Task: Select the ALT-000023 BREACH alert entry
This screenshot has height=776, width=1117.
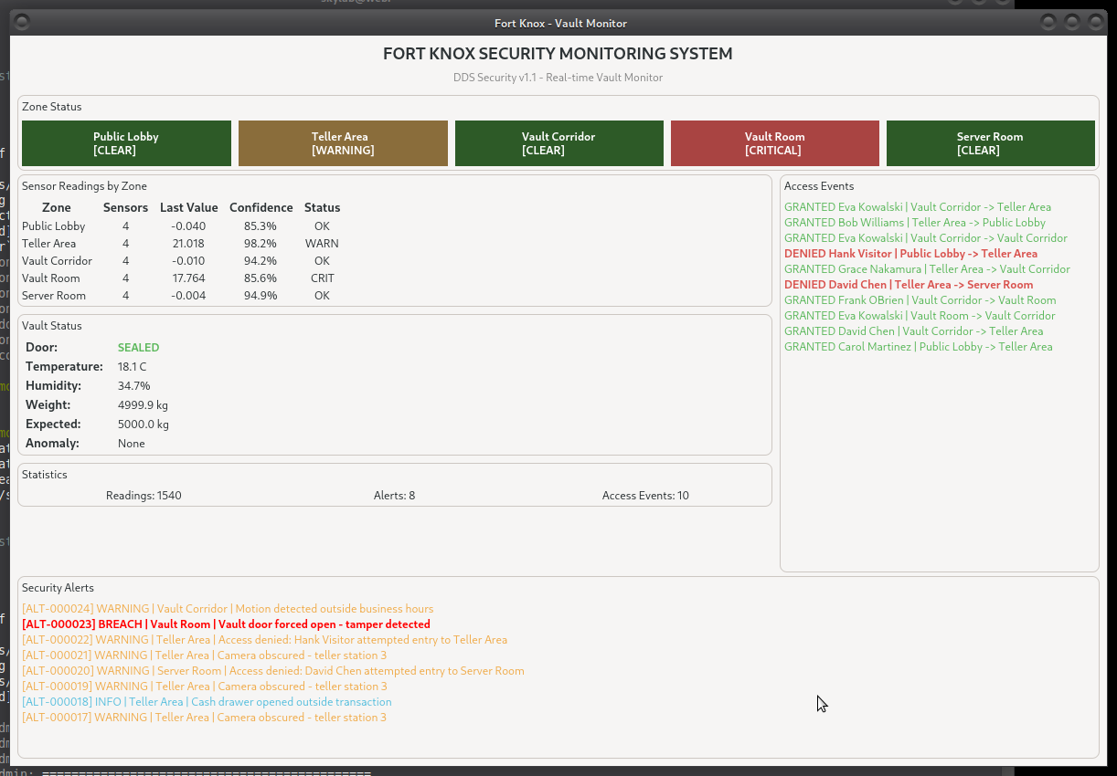Action: pyautogui.click(x=226, y=624)
